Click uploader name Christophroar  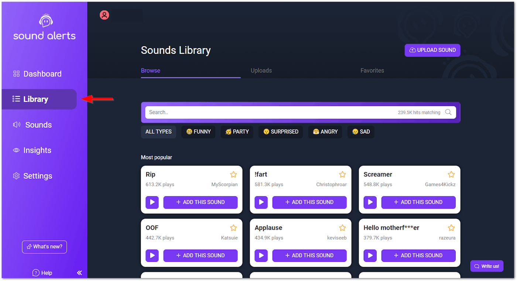tap(332, 185)
